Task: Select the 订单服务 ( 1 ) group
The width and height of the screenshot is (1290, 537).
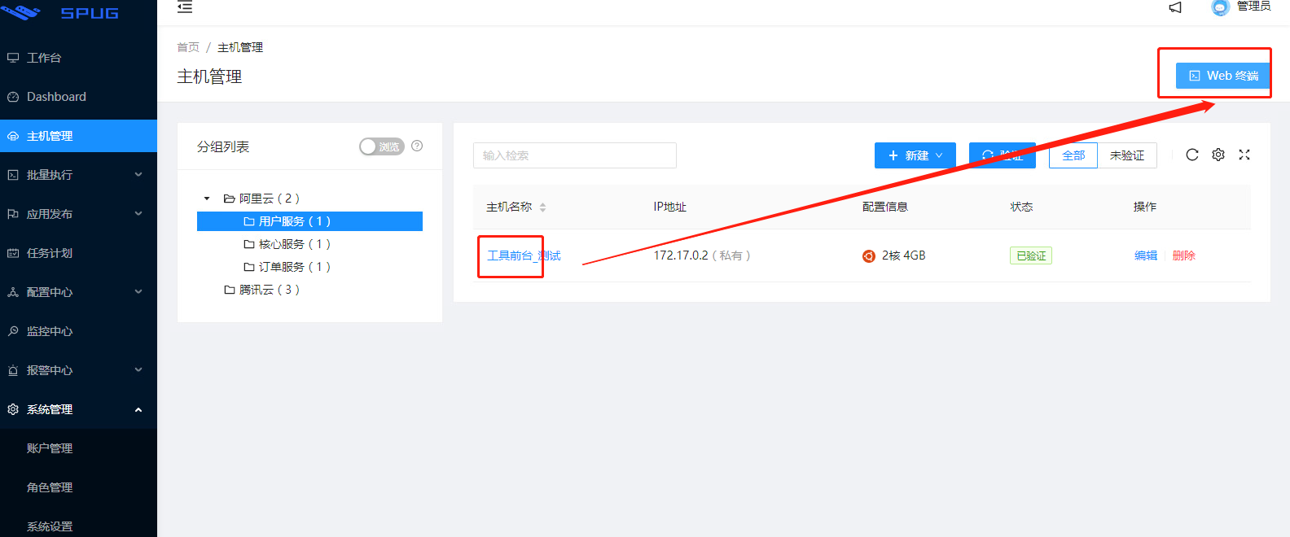Action: pyautogui.click(x=287, y=267)
